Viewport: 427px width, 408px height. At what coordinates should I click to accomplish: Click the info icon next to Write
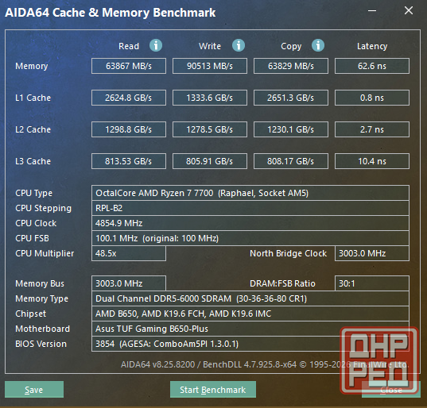(239, 45)
